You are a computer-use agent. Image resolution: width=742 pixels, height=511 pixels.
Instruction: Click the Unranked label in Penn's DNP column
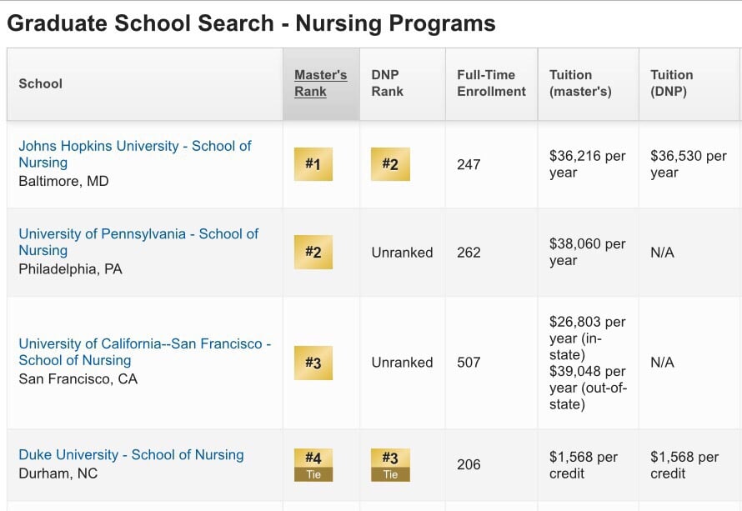[x=403, y=252]
